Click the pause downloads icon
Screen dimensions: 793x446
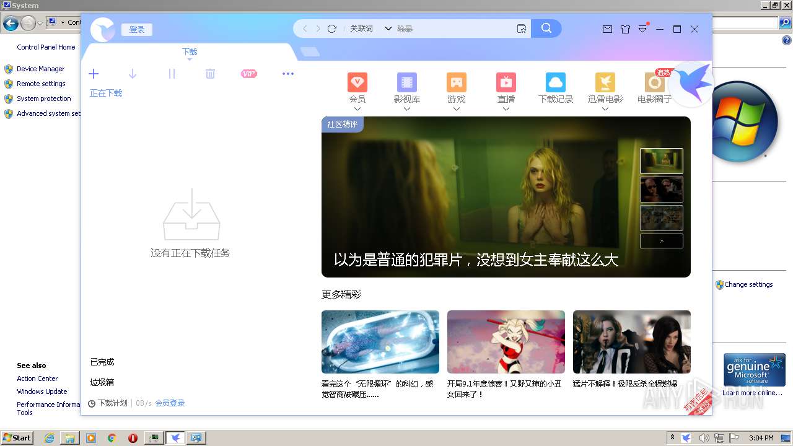[x=172, y=74]
